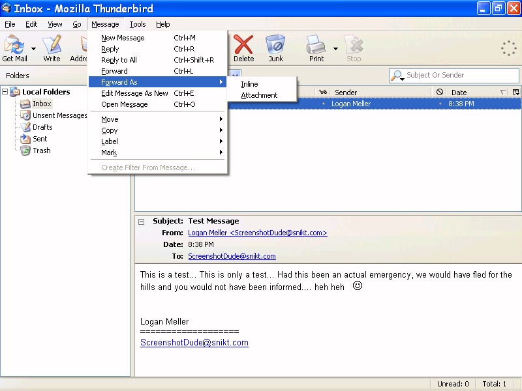Click the Get Mail toolbar icon
This screenshot has height=391, width=522.
tap(14, 48)
